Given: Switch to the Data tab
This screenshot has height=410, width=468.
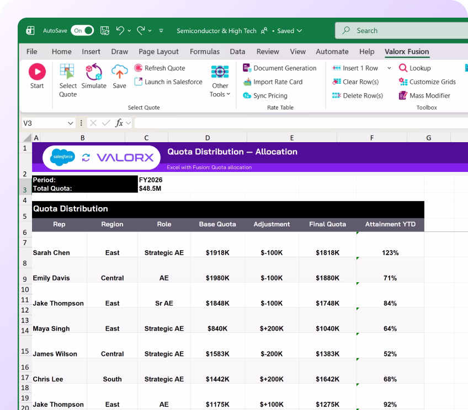Looking at the screenshot, I should [237, 52].
